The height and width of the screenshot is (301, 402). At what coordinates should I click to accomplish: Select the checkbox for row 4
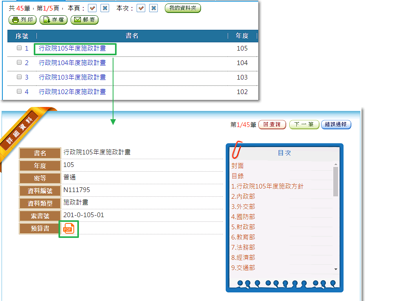point(19,92)
